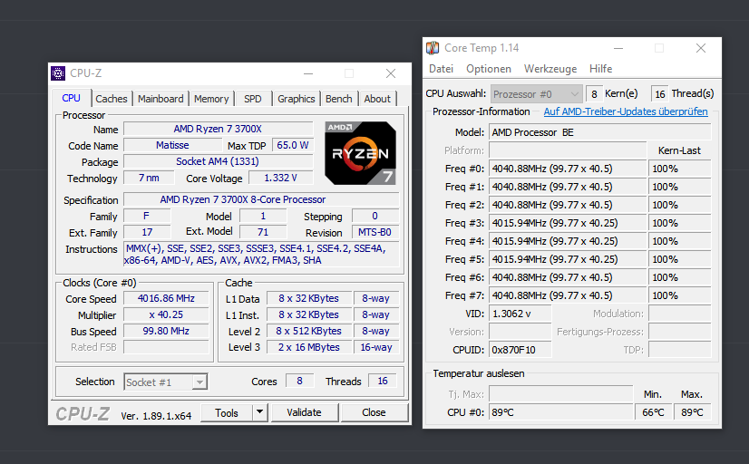
Task: Click the Model field AMD Processor BE
Action: pos(600,132)
